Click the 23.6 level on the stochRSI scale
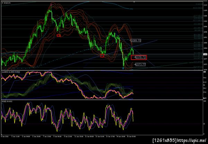This screenshot has width=208, height=144. pyautogui.click(x=205, y=92)
